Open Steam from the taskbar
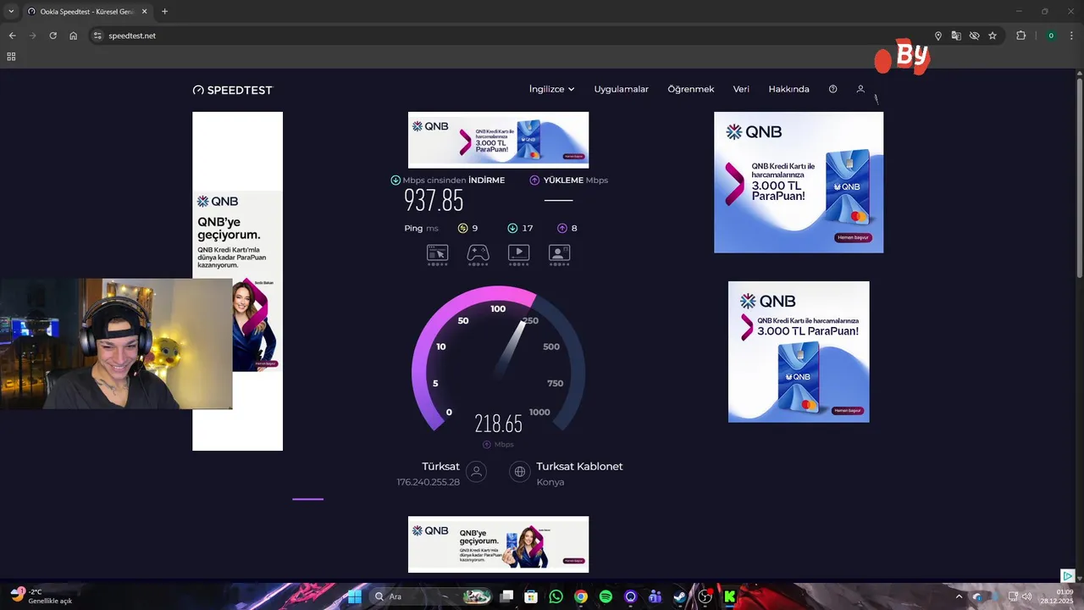The width and height of the screenshot is (1084, 610). pyautogui.click(x=680, y=596)
